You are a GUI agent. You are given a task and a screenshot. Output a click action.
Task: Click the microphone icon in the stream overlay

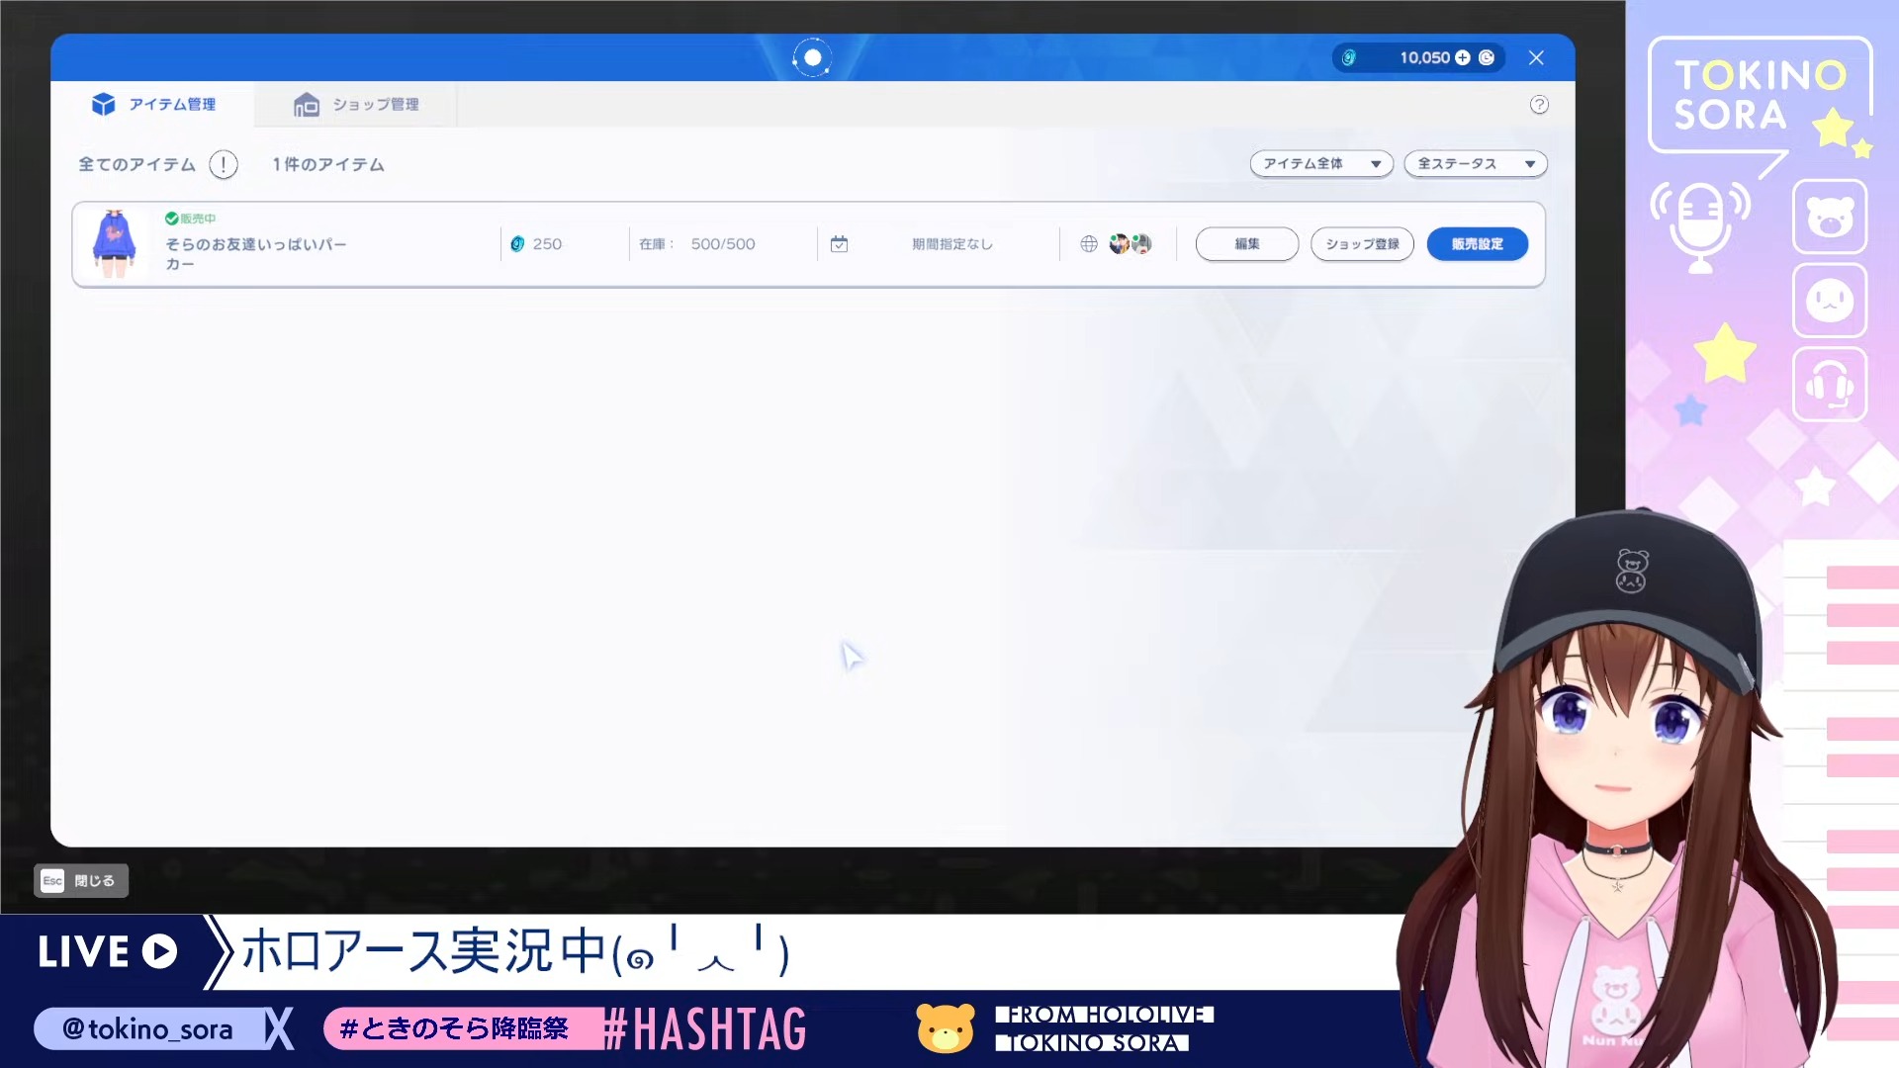point(1700,227)
